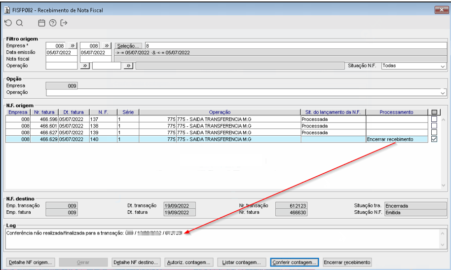Check the box for fatura 466.601 row
This screenshot has width=451, height=270.
(x=434, y=126)
